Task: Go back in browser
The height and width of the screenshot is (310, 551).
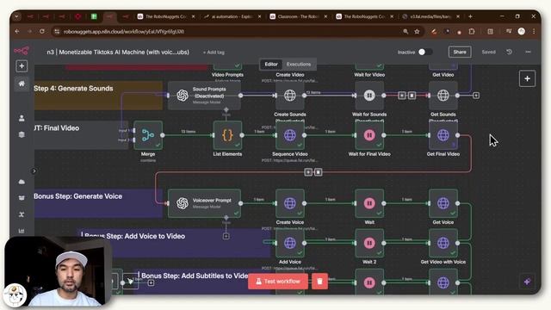Action: [x=17, y=31]
